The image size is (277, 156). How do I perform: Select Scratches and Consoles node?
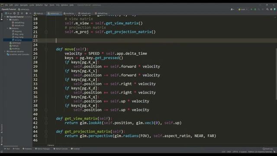(18, 54)
